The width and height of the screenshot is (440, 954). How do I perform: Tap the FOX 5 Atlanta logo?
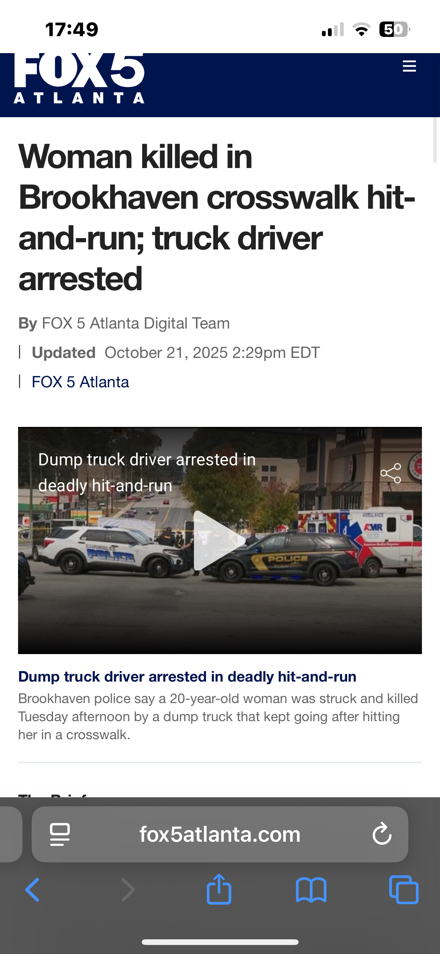pos(79,78)
